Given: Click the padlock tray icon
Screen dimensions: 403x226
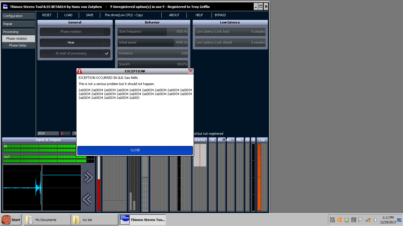Looking at the screenshot, I should (x=353, y=220).
